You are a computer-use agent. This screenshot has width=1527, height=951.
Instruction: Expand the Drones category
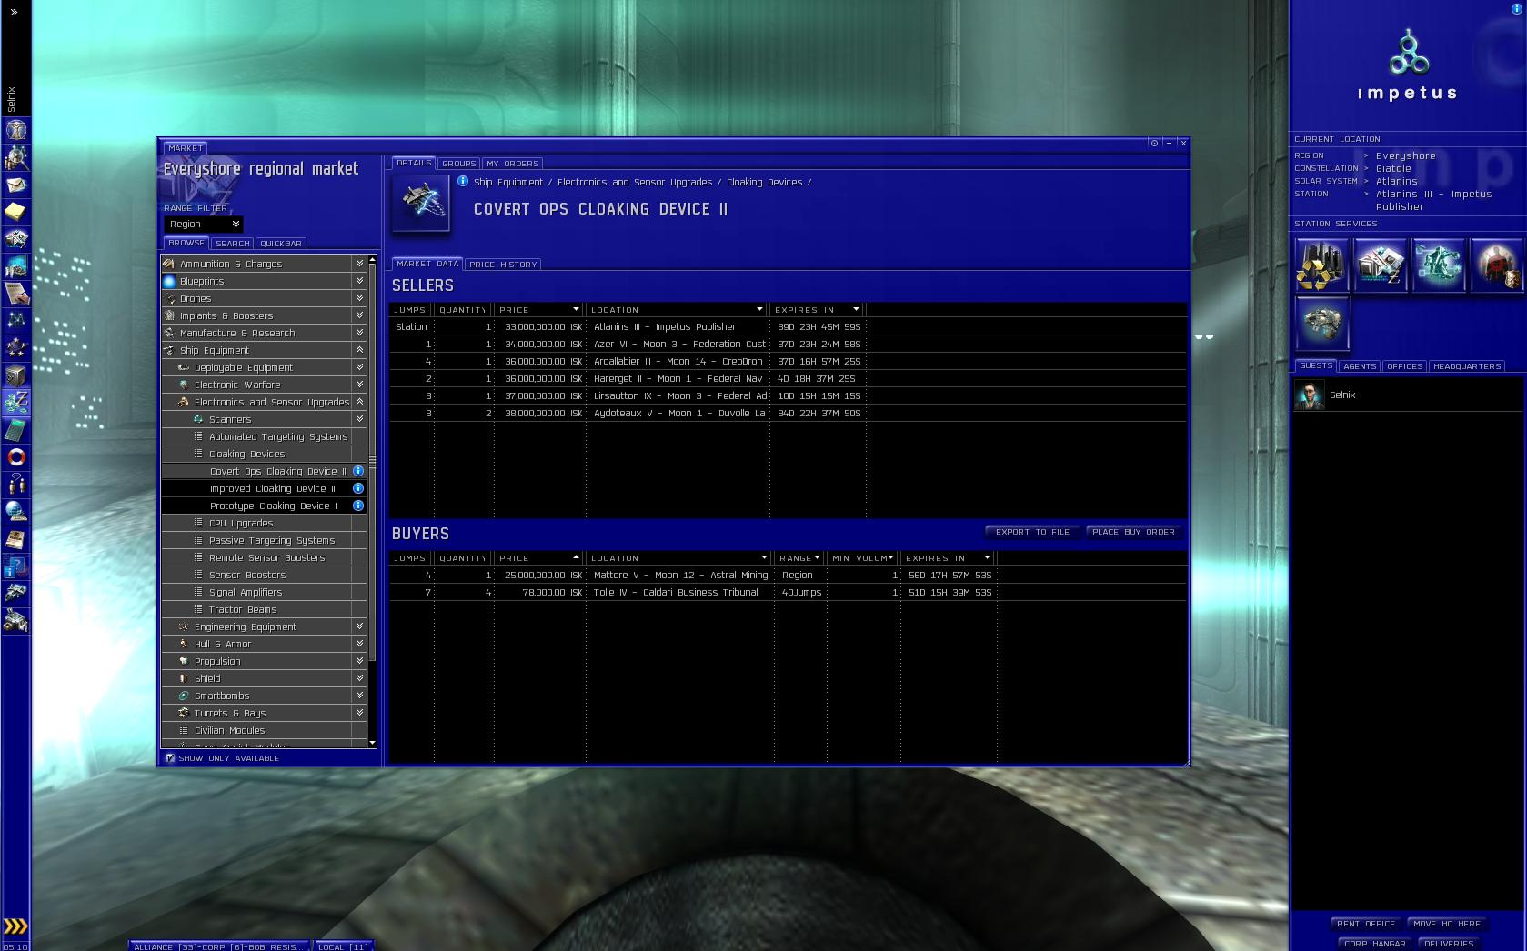pos(359,298)
